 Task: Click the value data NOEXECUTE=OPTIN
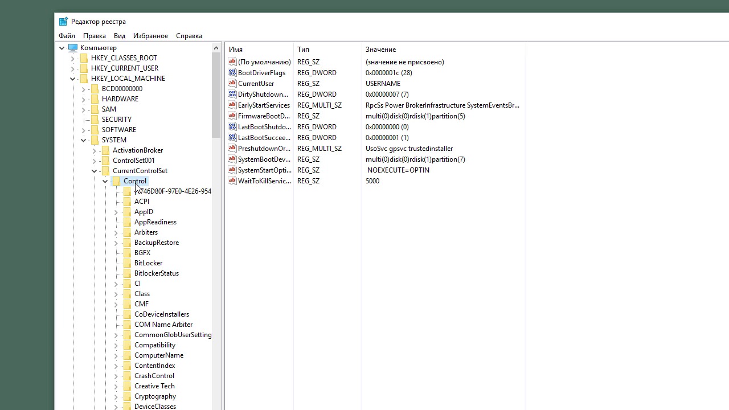(398, 170)
